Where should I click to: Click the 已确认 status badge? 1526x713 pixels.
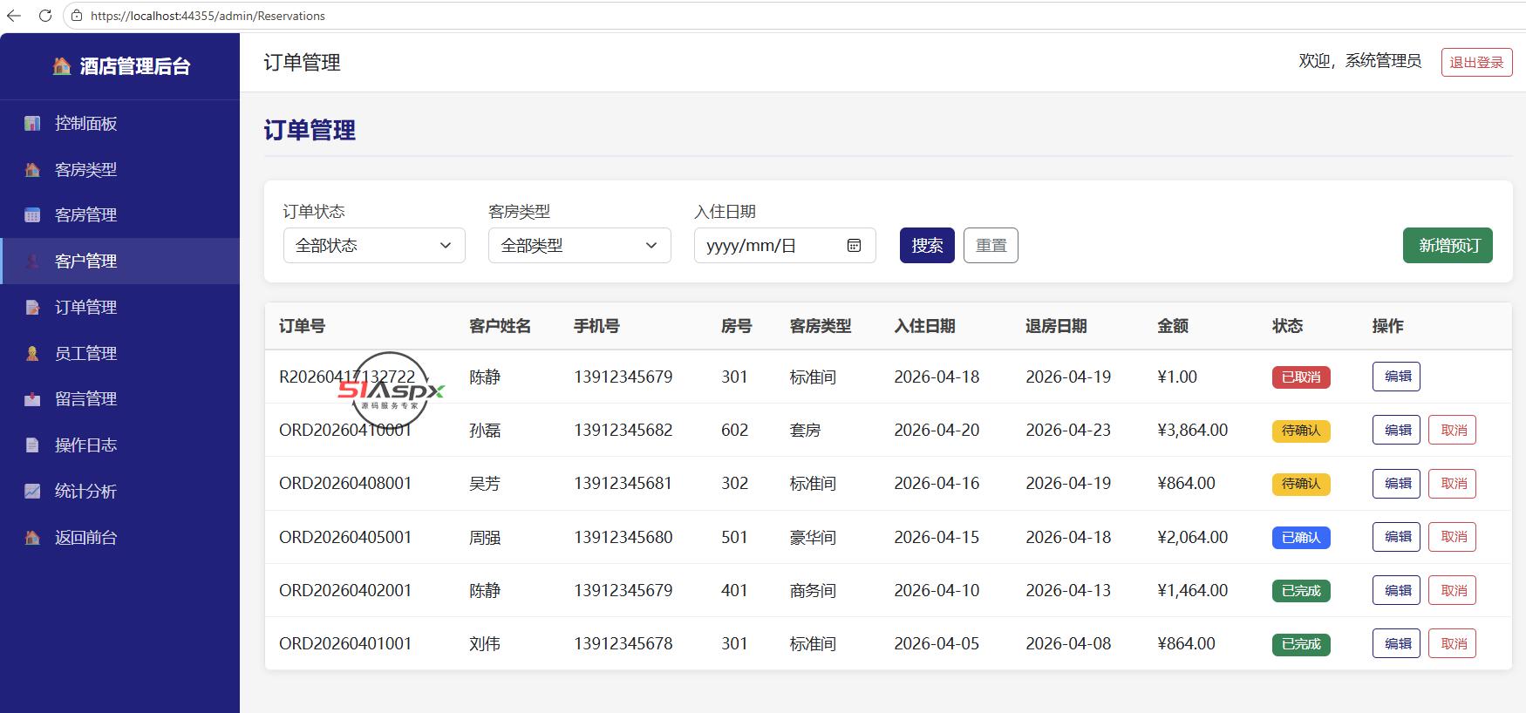tap(1301, 538)
